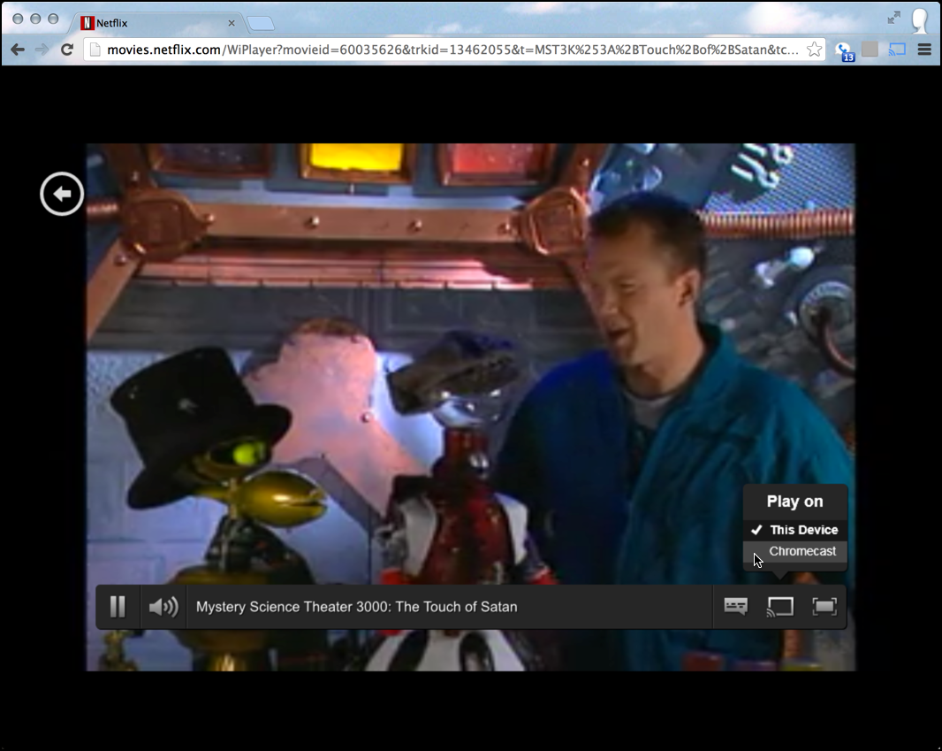Click the Chrome user profile icon

919,19
